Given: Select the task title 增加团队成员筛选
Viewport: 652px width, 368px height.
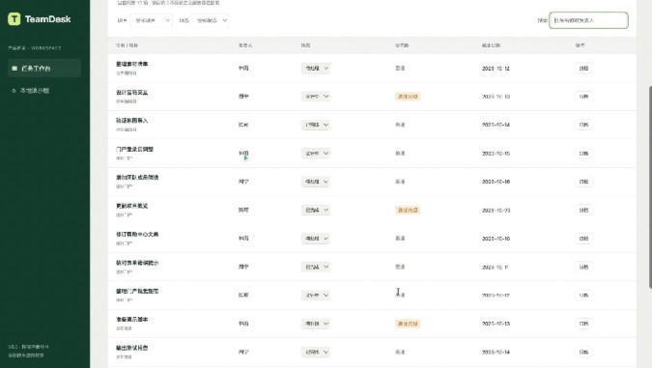Looking at the screenshot, I should point(137,177).
